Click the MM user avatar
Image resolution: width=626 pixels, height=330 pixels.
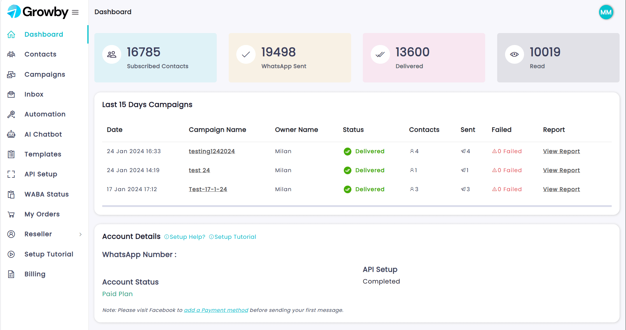pos(606,12)
